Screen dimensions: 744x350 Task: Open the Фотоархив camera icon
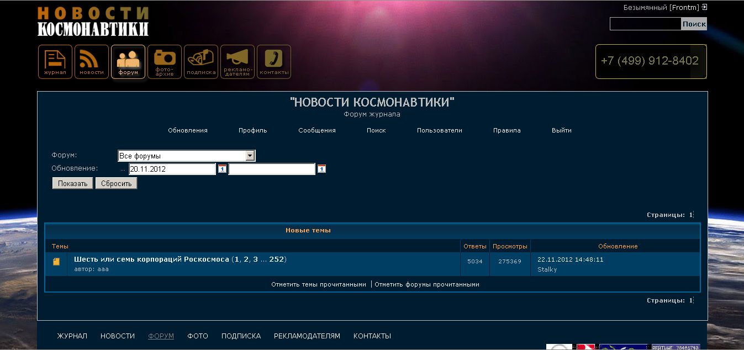pyautogui.click(x=165, y=62)
